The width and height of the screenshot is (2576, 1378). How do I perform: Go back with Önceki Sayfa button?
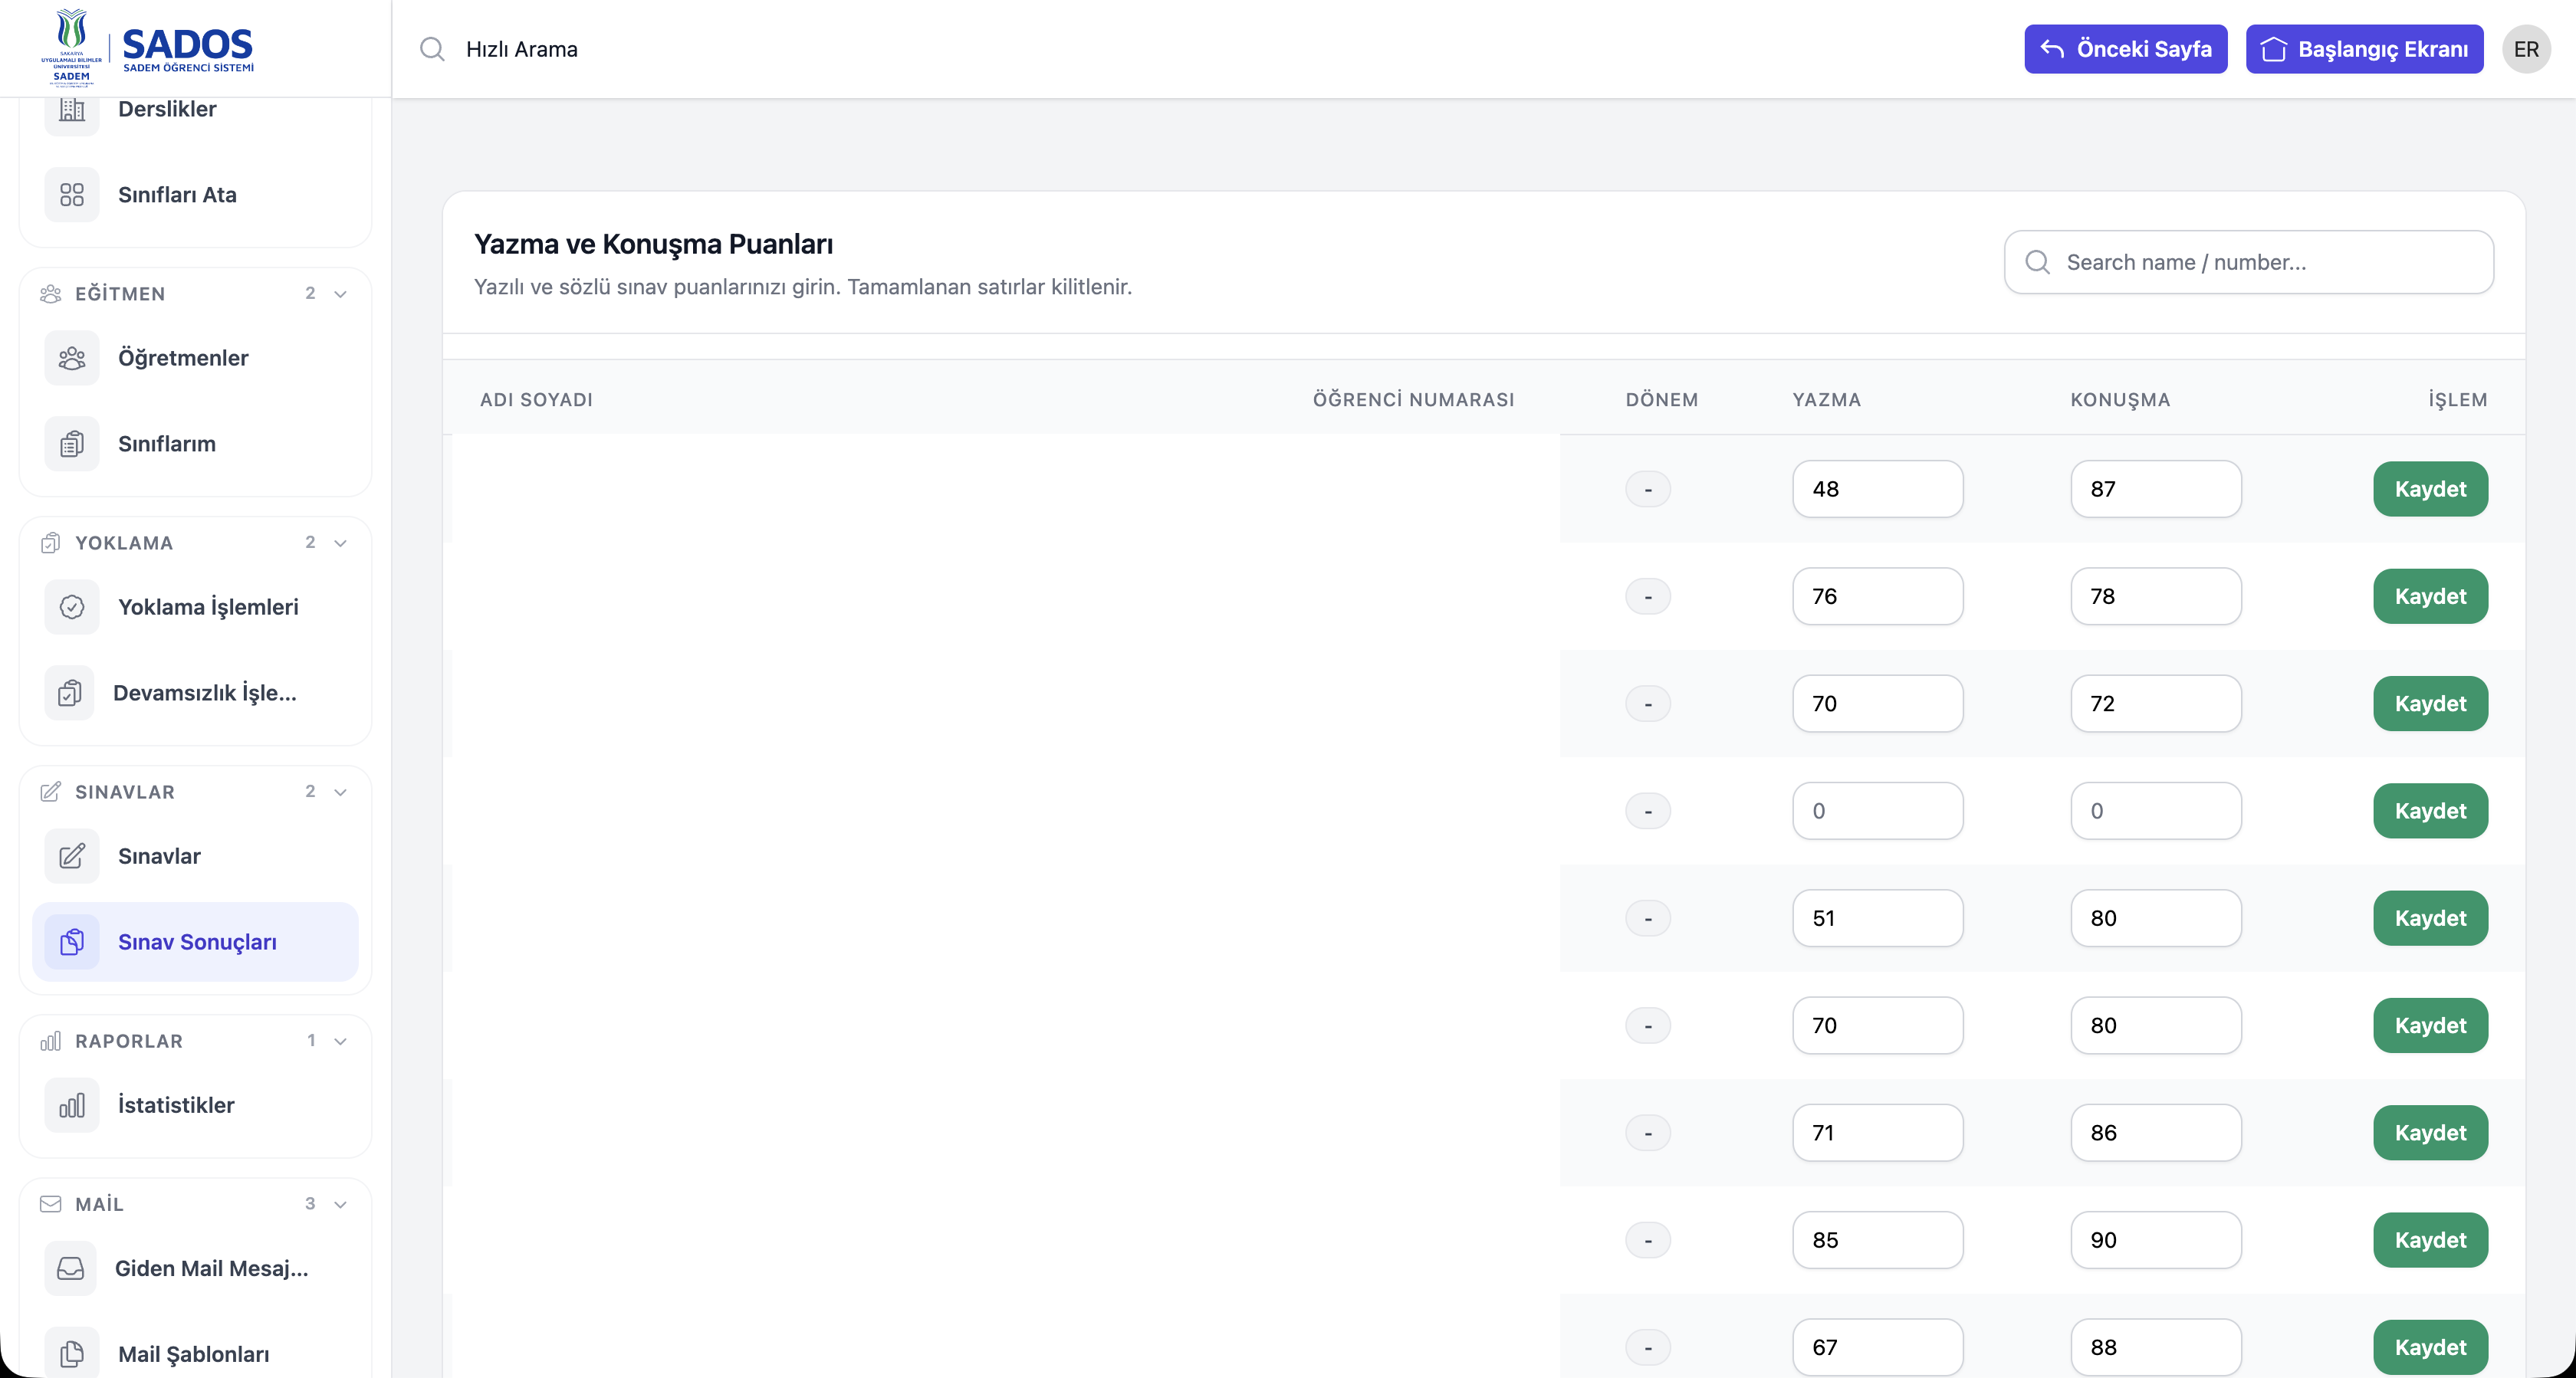click(x=2126, y=49)
